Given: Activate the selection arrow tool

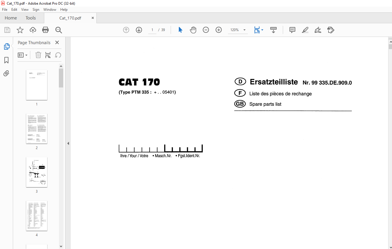Looking at the screenshot, I should tap(180, 30).
